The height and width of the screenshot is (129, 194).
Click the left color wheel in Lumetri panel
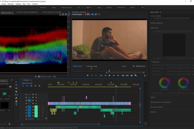tap(164, 83)
